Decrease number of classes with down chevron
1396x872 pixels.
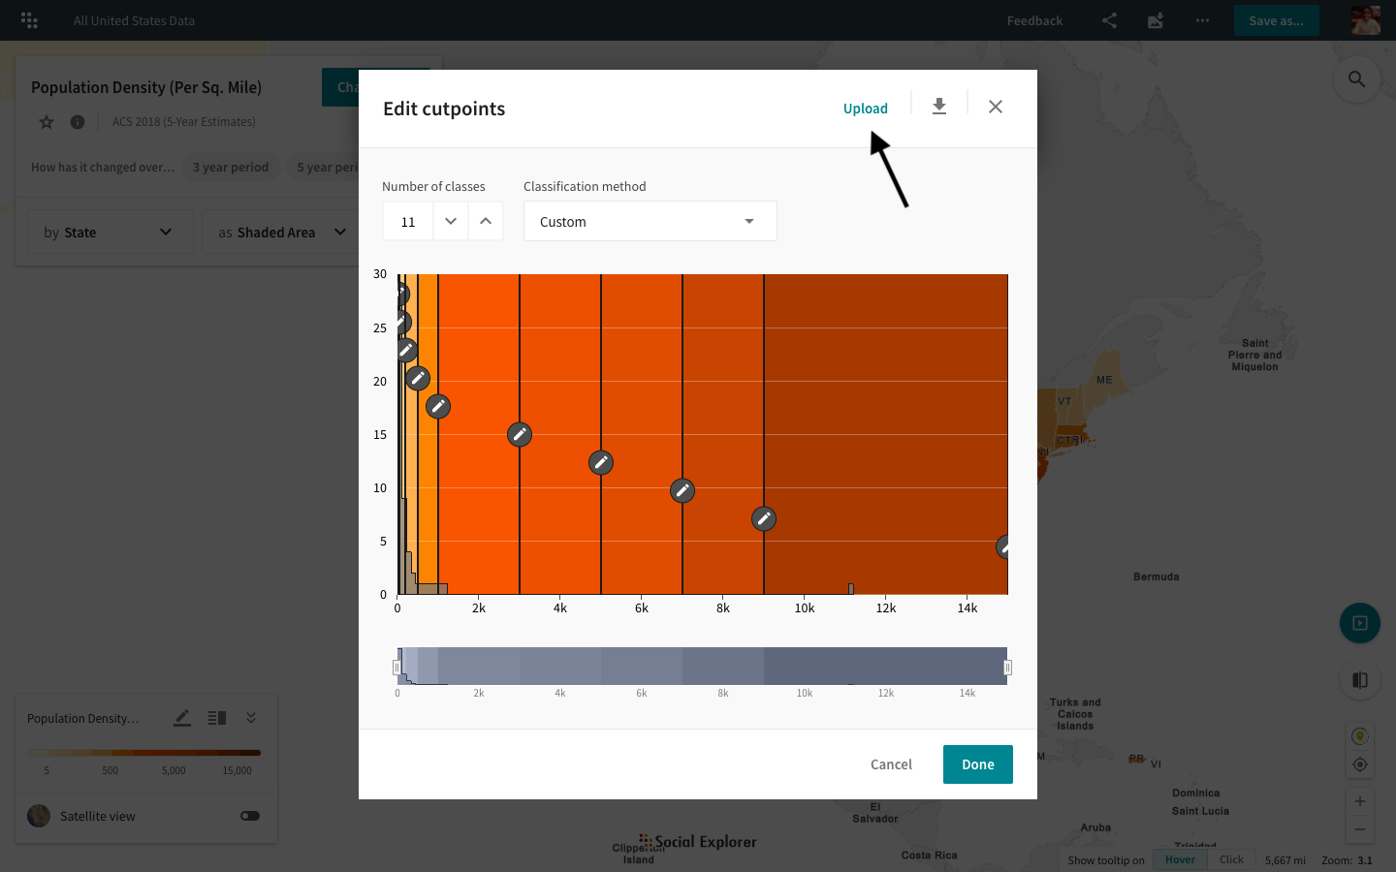click(x=451, y=221)
